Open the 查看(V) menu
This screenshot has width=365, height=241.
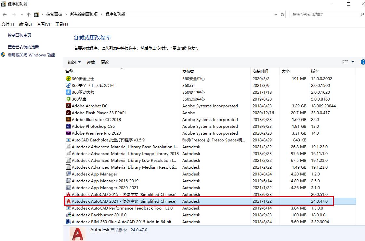click(43, 24)
